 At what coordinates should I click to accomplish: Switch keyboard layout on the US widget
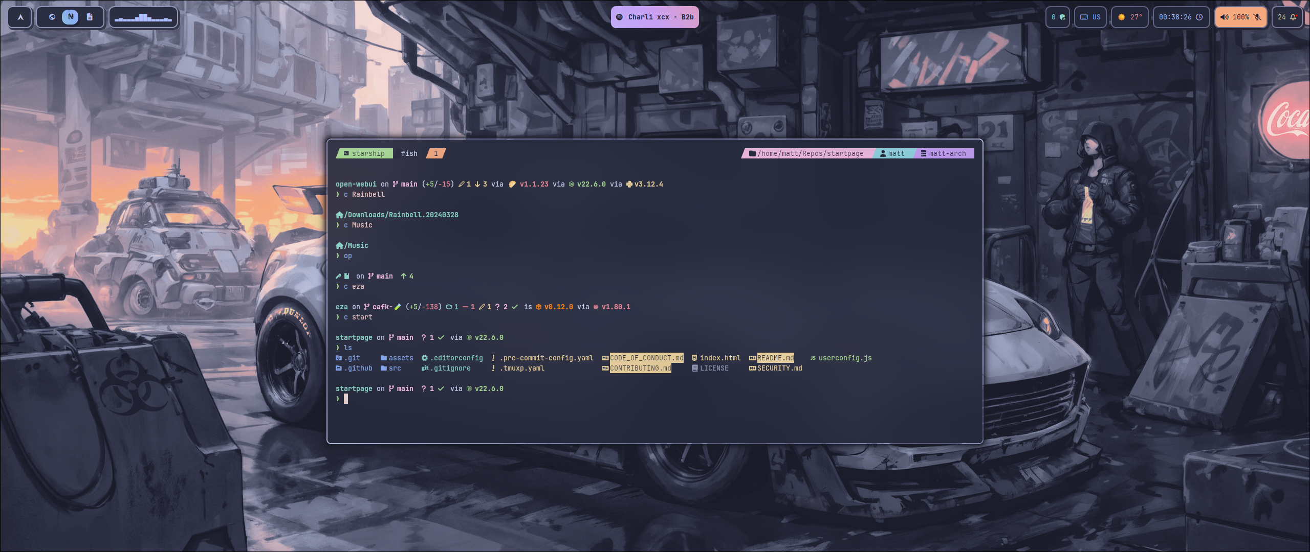[x=1091, y=17]
